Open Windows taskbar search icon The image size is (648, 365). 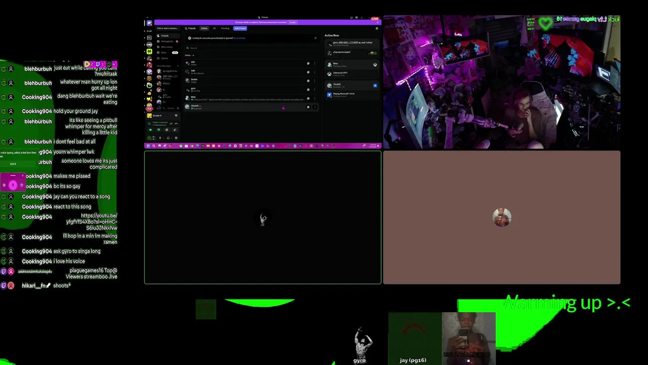click(153, 146)
